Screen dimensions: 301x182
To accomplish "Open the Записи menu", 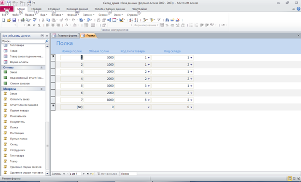I will [88, 15].
